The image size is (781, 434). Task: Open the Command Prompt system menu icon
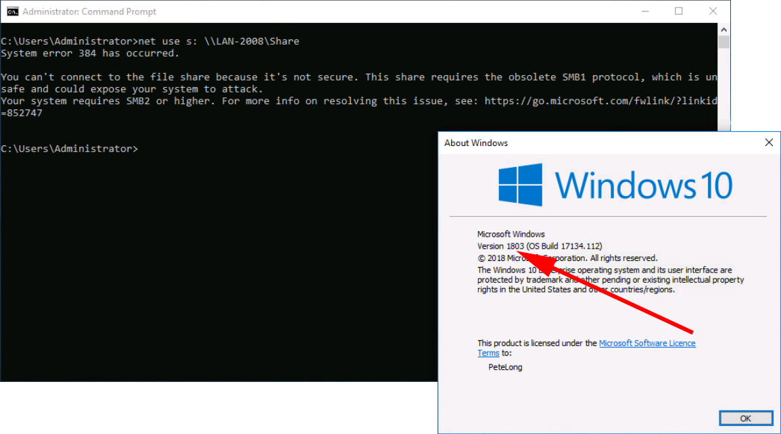pyautogui.click(x=12, y=11)
